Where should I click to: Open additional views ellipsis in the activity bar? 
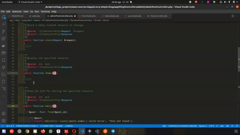pyautogui.click(x=3, y=96)
